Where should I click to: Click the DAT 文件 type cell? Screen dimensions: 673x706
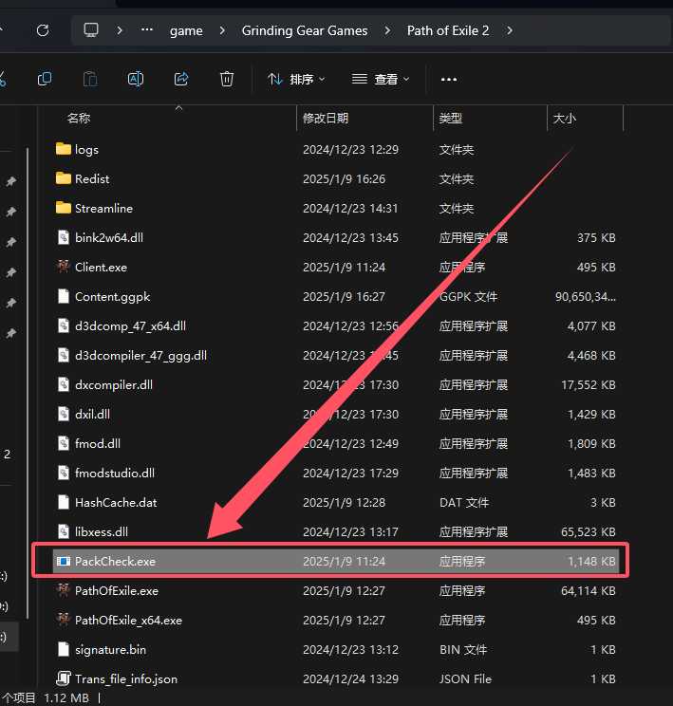[464, 503]
